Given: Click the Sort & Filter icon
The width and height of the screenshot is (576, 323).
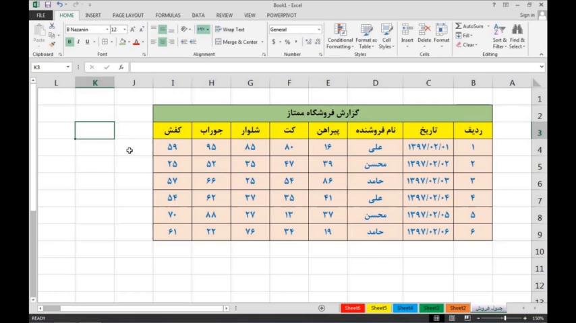Looking at the screenshot, I should click(499, 31).
